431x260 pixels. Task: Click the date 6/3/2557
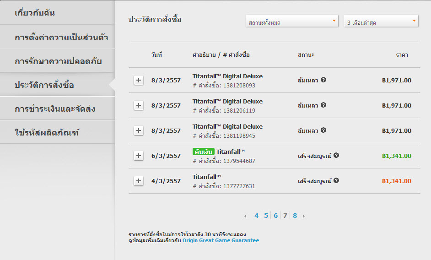pos(166,156)
